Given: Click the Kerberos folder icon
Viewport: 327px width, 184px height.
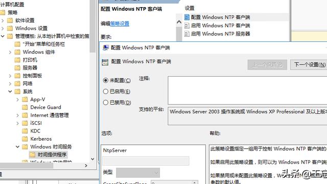Looking at the screenshot, I should 25,139.
